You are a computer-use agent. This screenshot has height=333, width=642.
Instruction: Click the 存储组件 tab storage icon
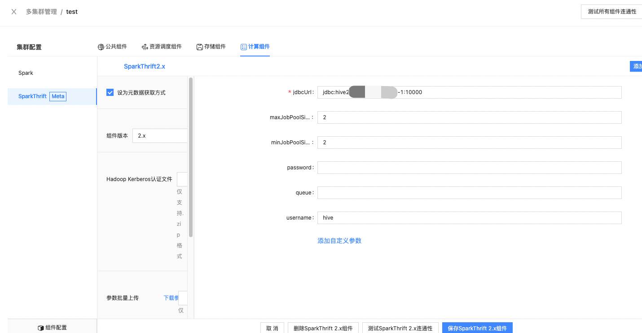pos(200,47)
